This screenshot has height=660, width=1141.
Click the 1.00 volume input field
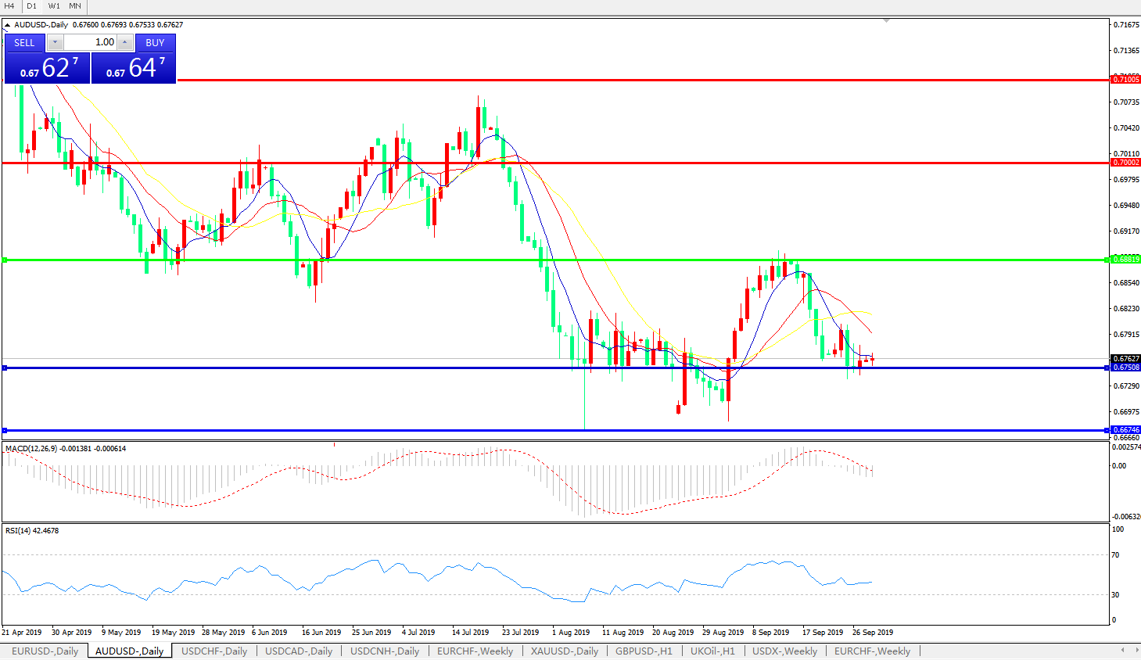[x=90, y=42]
